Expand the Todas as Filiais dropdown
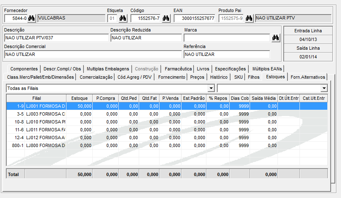The width and height of the screenshot is (341, 198). (x=211, y=88)
